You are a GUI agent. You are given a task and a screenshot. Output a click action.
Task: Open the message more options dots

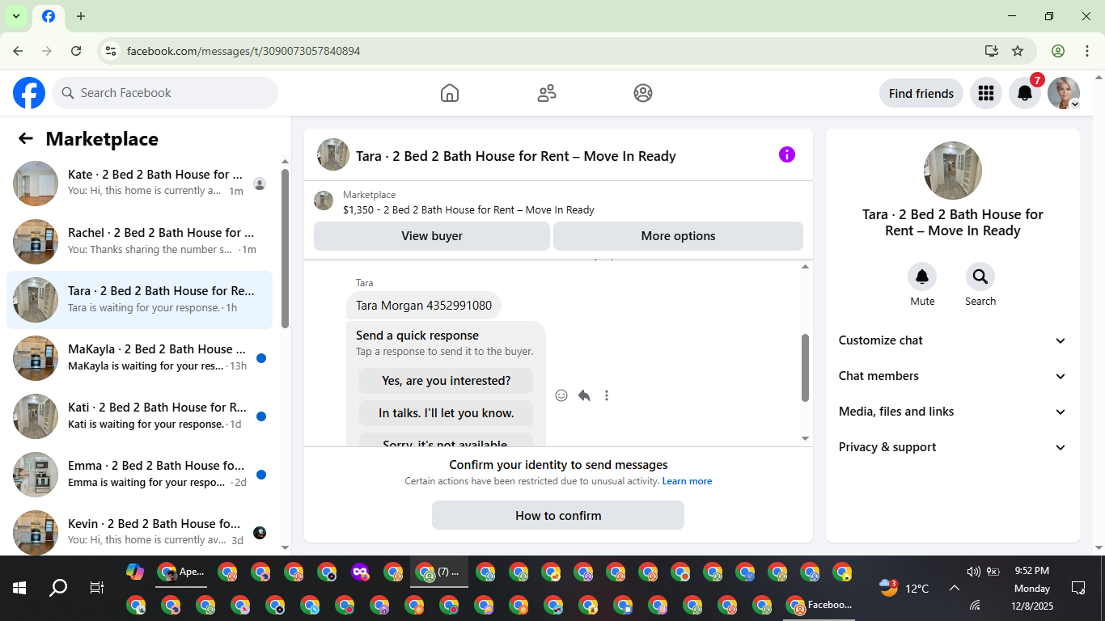(x=607, y=395)
